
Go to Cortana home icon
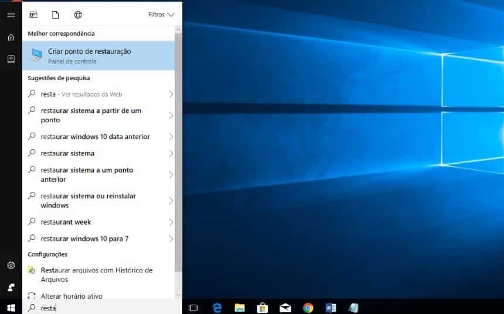[11, 37]
